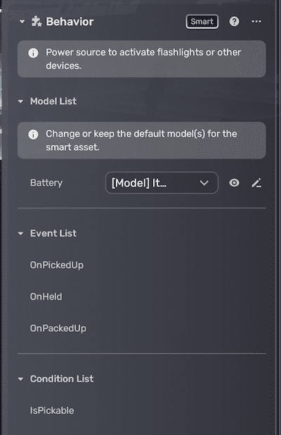
Task: Collapse the Behavior section arrow
Action: click(22, 21)
